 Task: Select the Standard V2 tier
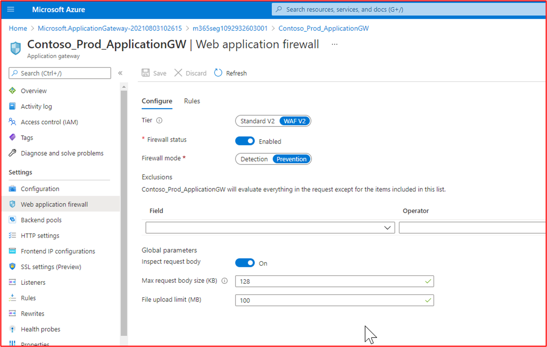[x=257, y=121]
